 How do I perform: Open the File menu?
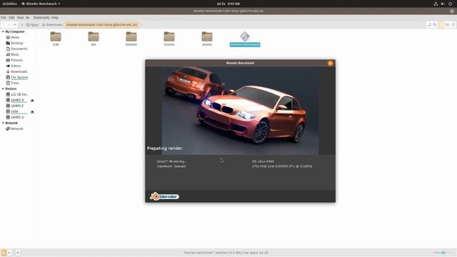[x=4, y=17]
